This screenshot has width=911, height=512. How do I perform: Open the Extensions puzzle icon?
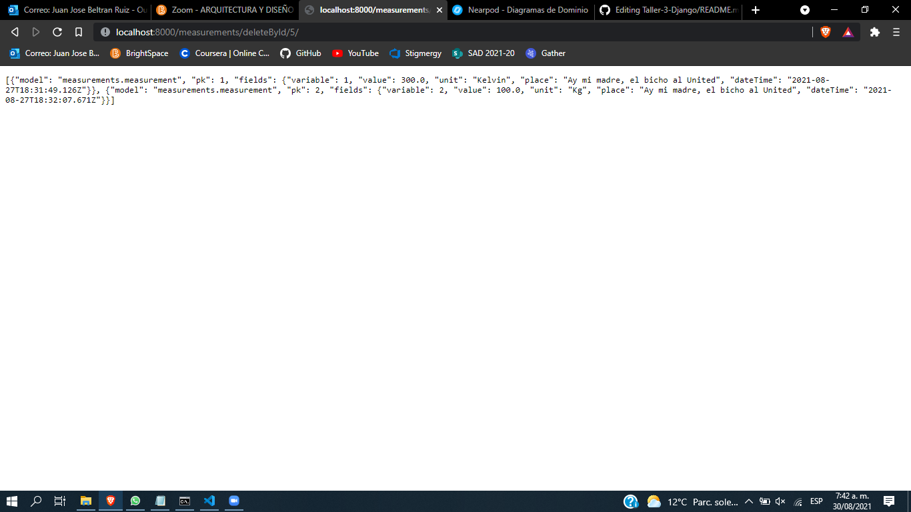(875, 32)
